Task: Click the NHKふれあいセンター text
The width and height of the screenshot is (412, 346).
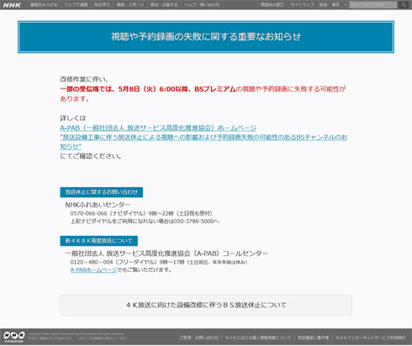Action: 98,205
